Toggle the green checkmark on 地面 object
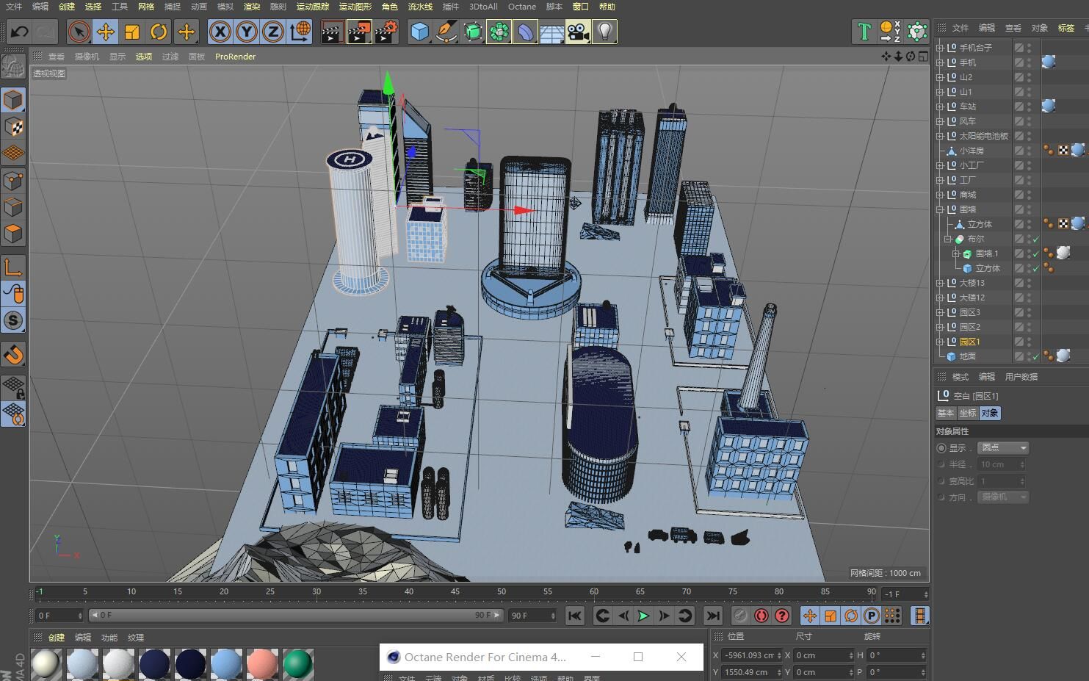1089x681 pixels. click(x=1035, y=357)
